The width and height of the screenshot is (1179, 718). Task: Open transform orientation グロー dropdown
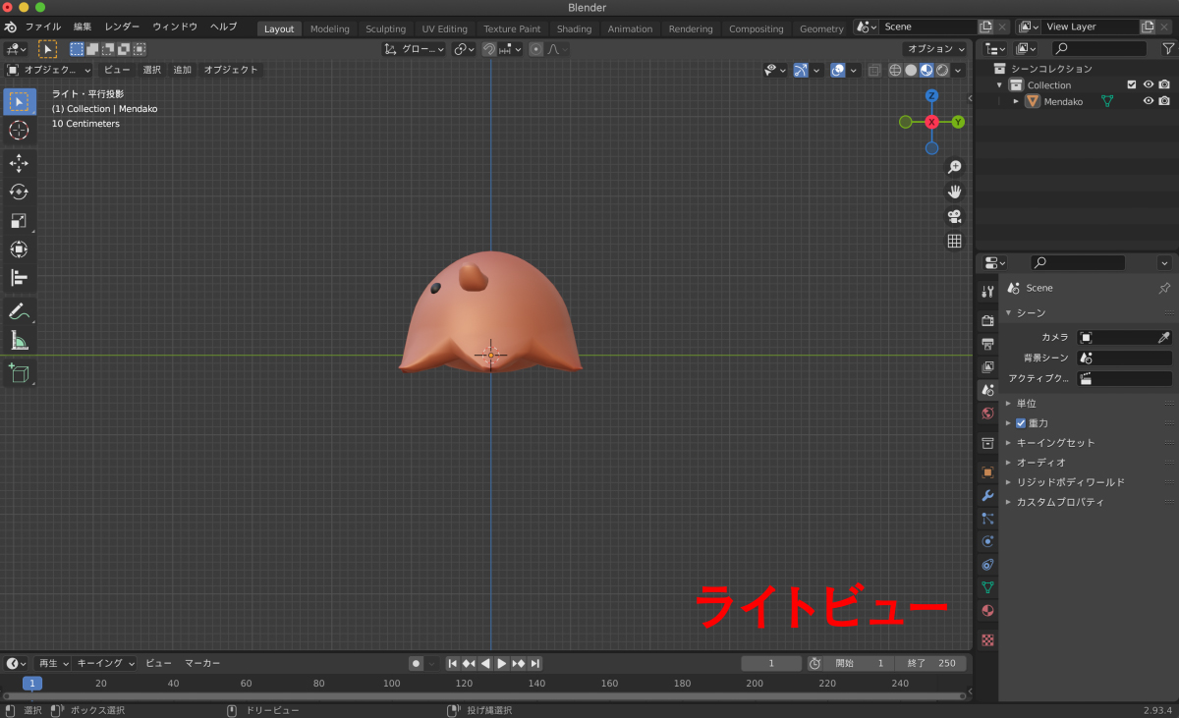pos(415,49)
